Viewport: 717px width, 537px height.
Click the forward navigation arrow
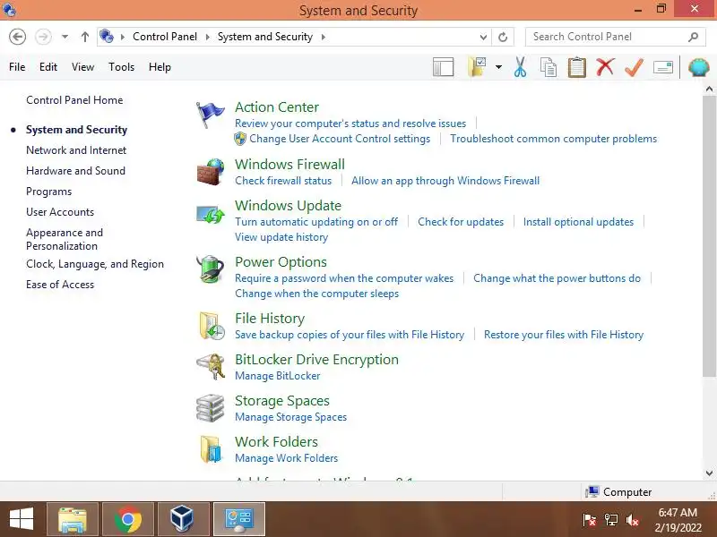43,37
